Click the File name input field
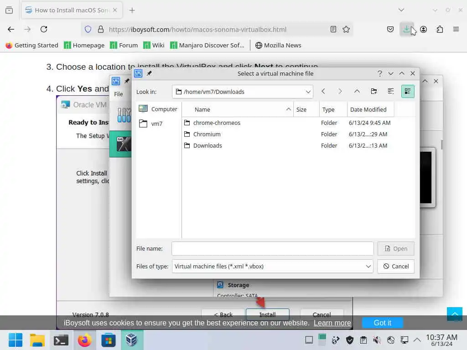 [273, 248]
